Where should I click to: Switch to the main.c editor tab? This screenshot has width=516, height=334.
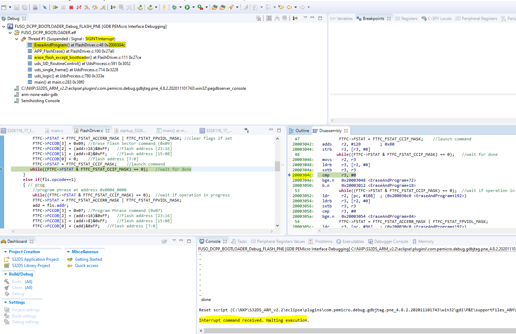(57, 131)
